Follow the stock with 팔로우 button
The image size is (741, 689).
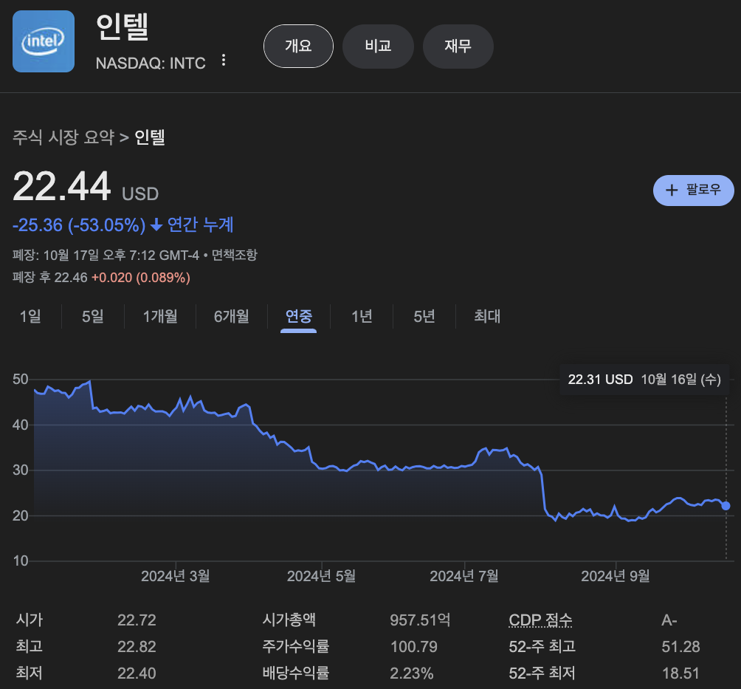(693, 191)
